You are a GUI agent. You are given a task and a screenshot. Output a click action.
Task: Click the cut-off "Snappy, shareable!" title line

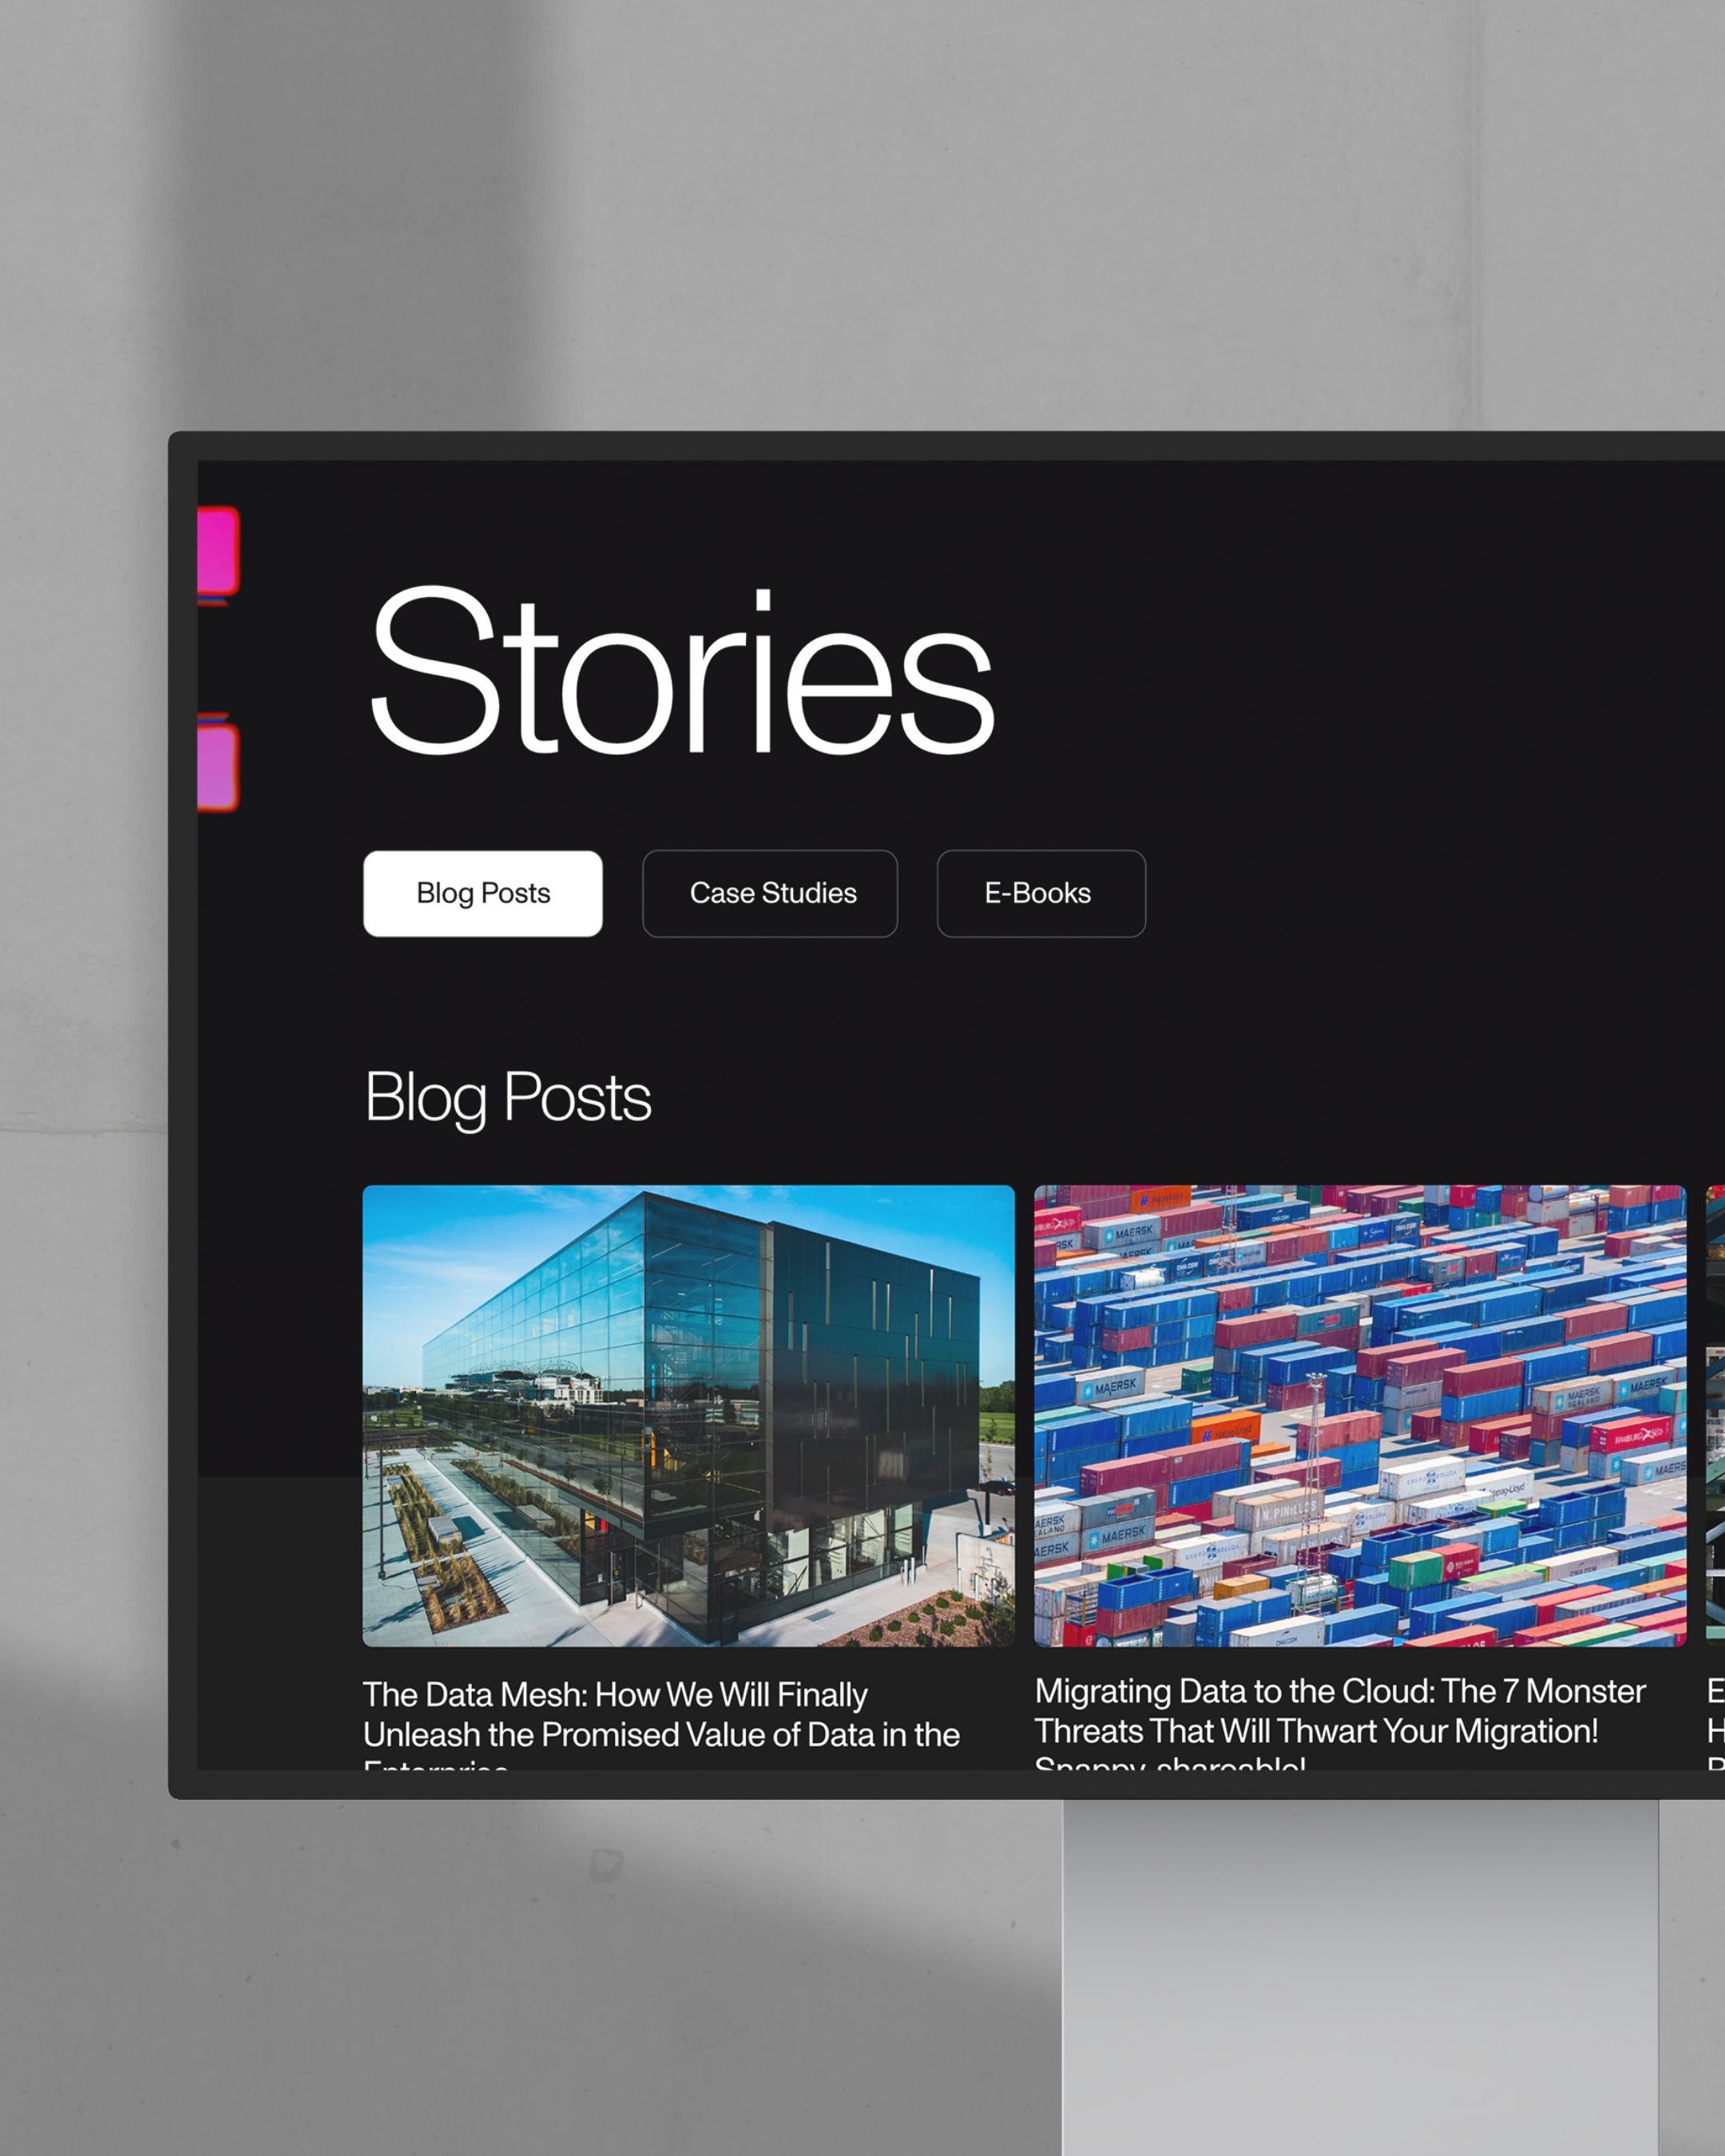pyautogui.click(x=1170, y=1762)
